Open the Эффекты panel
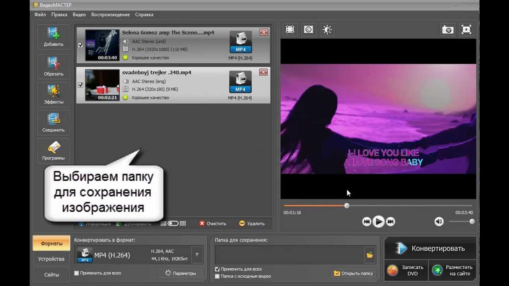Viewport: 509px width, 286px height. [54, 95]
